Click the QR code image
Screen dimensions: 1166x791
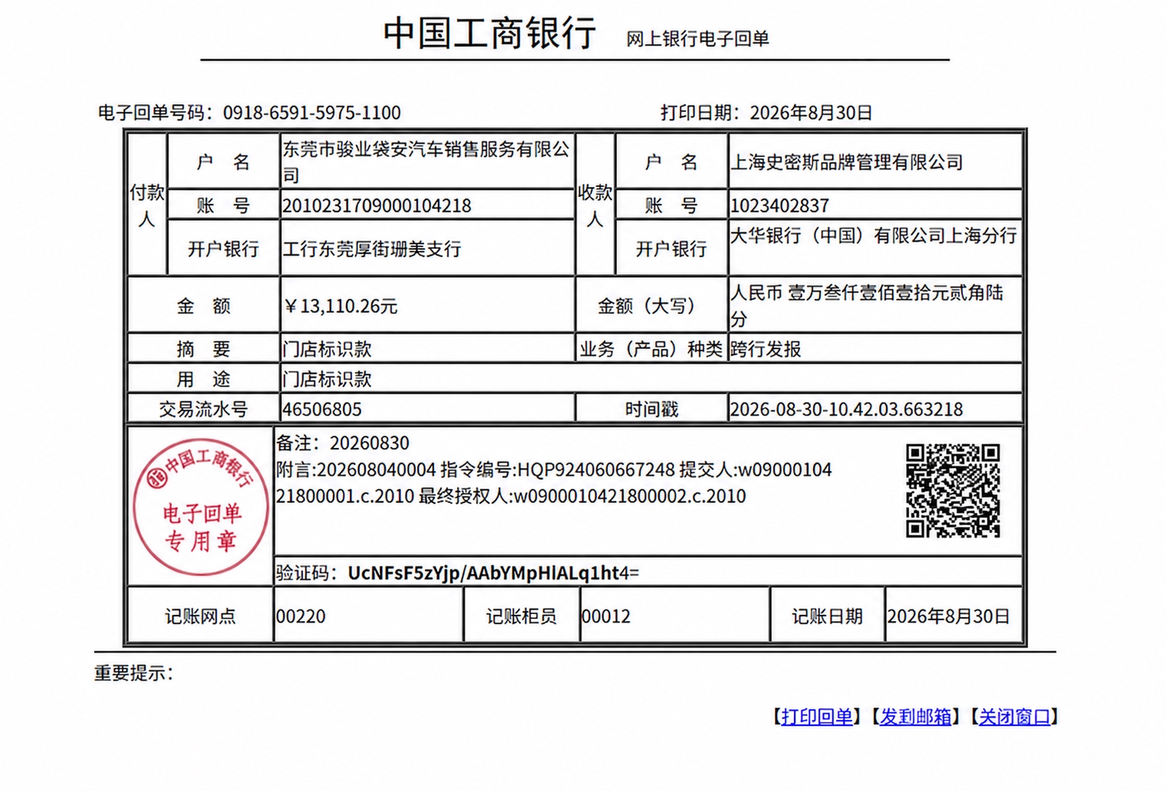pyautogui.click(x=953, y=490)
